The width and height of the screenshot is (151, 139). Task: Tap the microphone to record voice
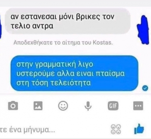point(88,106)
